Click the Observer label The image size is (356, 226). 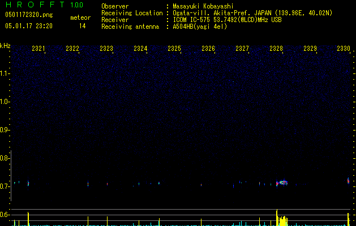[115, 6]
